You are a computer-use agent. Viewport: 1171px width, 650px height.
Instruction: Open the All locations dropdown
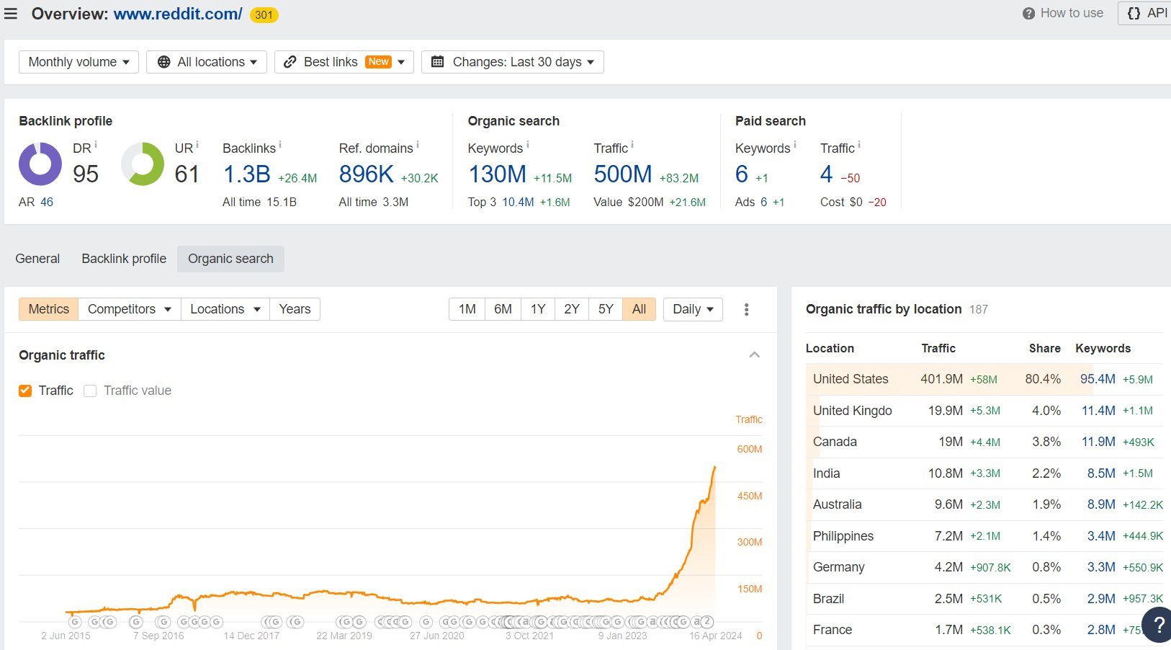(207, 62)
